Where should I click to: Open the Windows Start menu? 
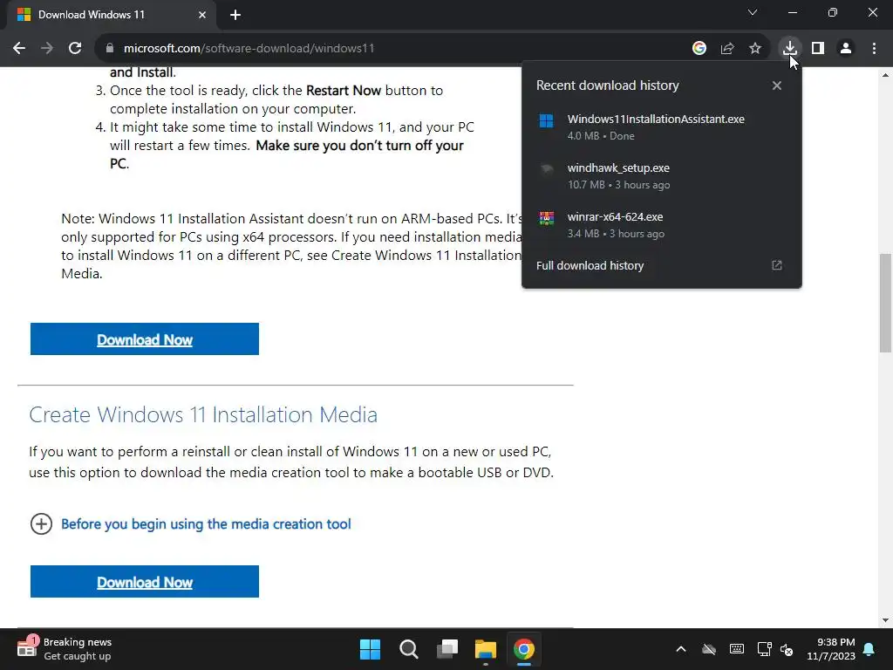click(x=370, y=649)
